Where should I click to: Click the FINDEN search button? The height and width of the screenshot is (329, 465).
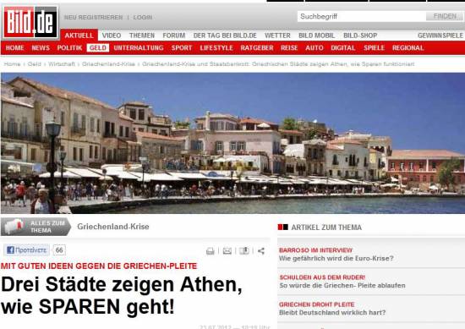click(445, 16)
